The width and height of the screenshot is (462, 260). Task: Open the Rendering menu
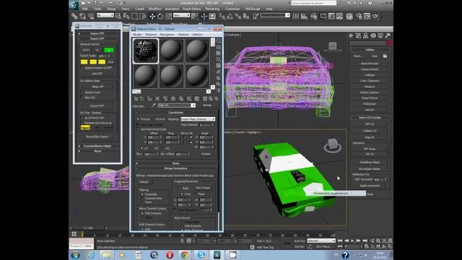(x=212, y=9)
